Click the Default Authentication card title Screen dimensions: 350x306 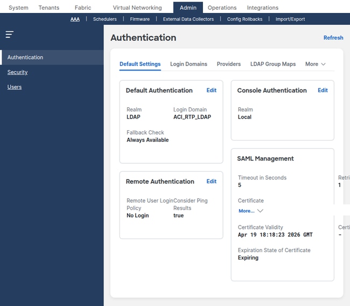pyautogui.click(x=159, y=91)
